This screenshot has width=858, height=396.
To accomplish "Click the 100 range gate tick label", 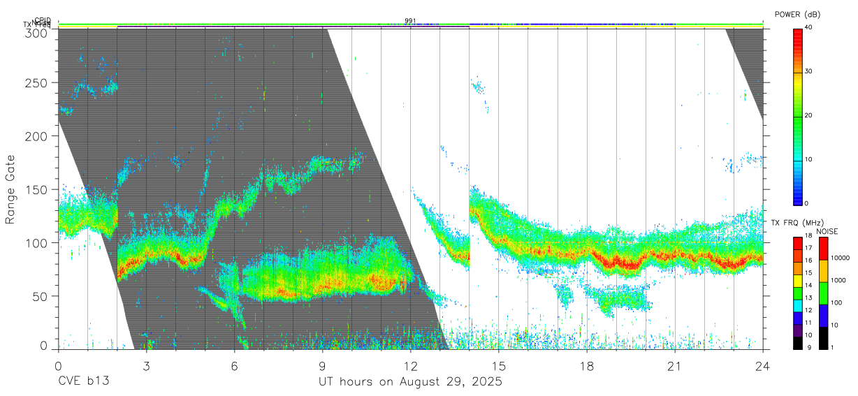I will pyautogui.click(x=36, y=242).
